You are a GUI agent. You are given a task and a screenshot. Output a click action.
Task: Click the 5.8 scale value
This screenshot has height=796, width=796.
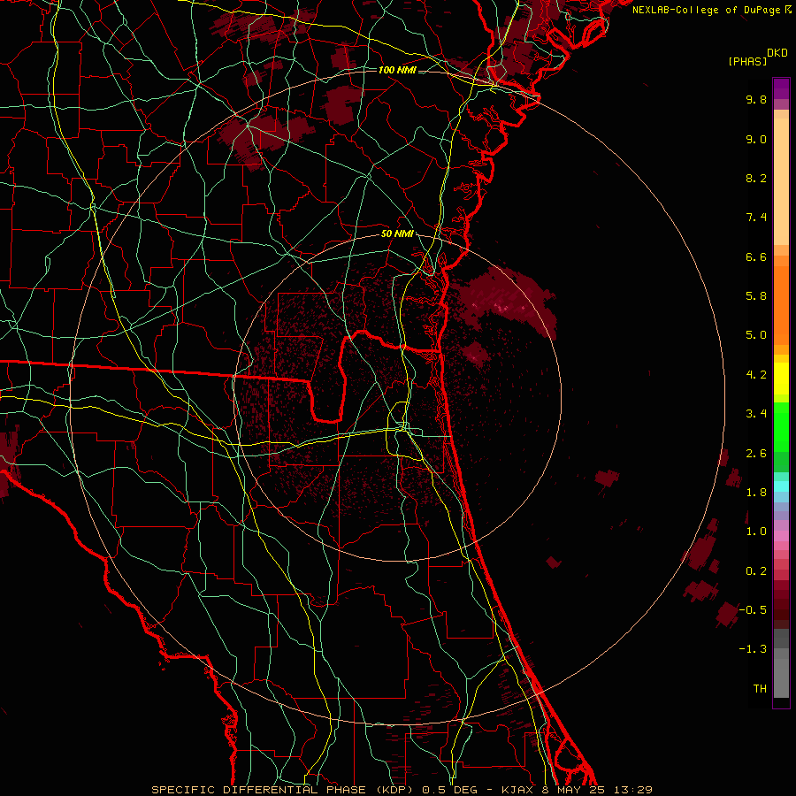[756, 296]
